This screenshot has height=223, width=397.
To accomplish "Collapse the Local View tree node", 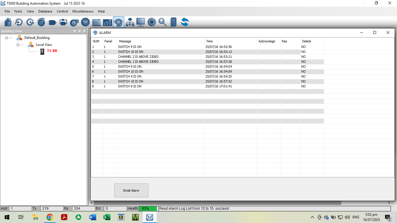I will pyautogui.click(x=18, y=45).
